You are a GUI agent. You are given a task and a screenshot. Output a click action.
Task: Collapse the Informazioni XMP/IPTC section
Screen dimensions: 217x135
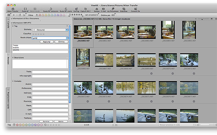[12, 23]
